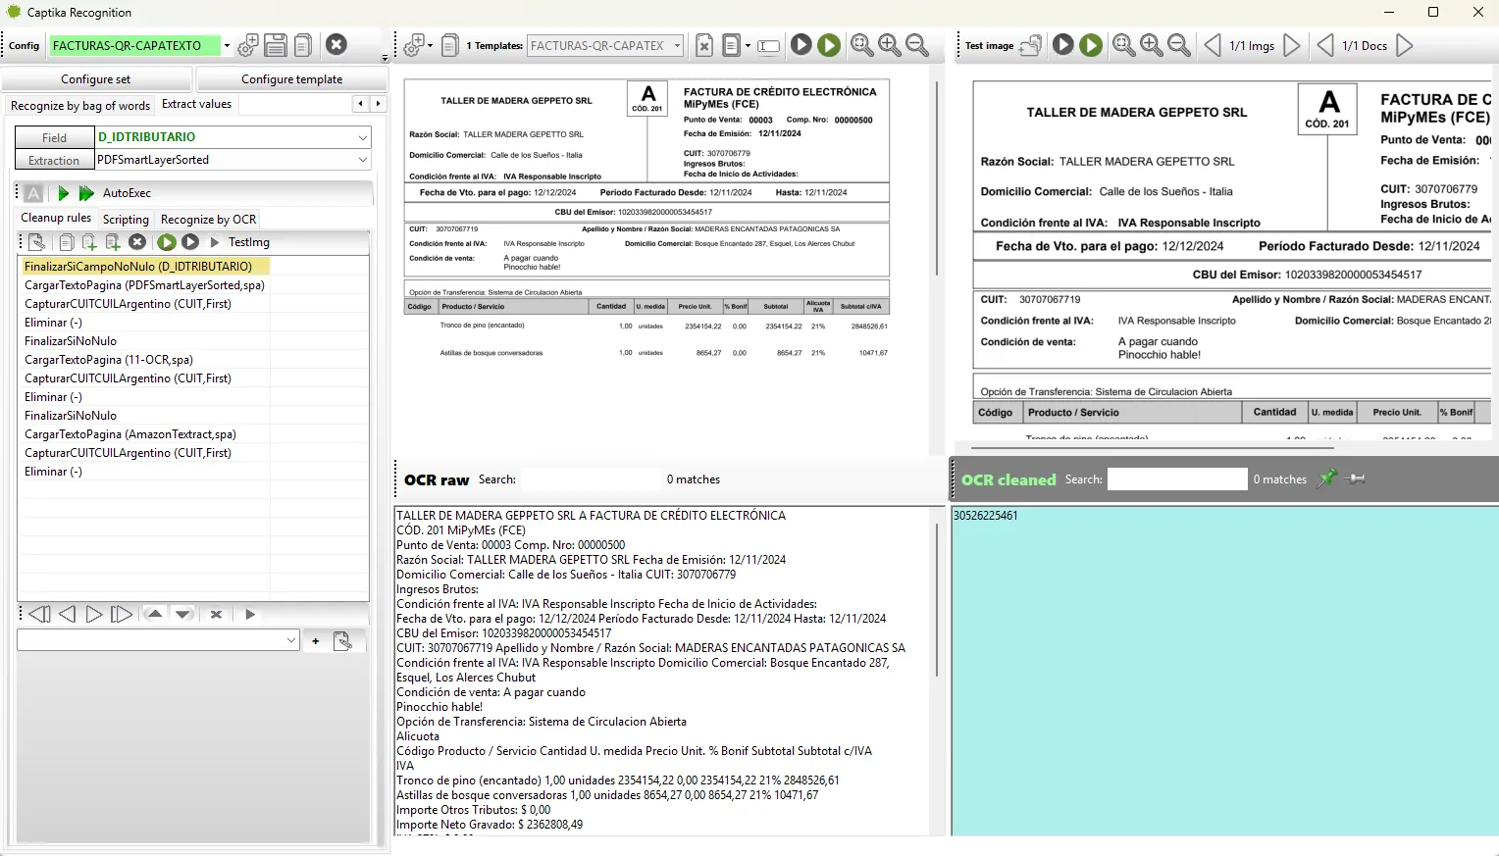Go to the next document after 1/1 Docs
Image resolution: width=1499 pixels, height=856 pixels.
tap(1405, 45)
